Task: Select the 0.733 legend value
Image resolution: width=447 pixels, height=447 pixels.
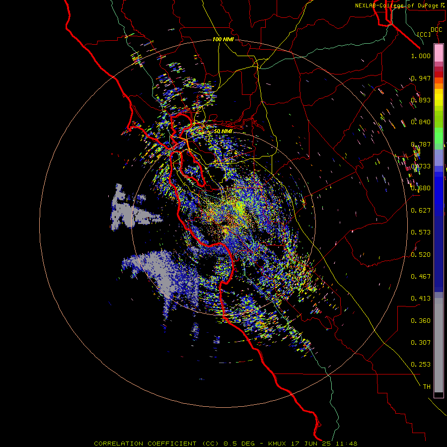Action: [x=421, y=166]
